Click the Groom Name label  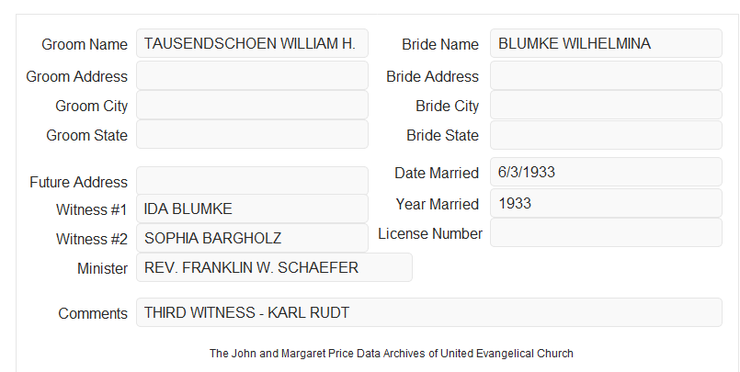pyautogui.click(x=85, y=44)
